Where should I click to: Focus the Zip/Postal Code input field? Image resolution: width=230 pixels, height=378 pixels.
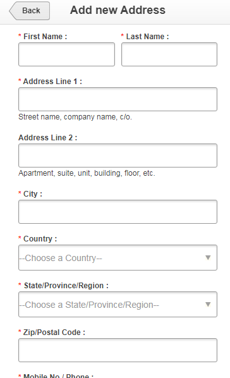(118, 350)
